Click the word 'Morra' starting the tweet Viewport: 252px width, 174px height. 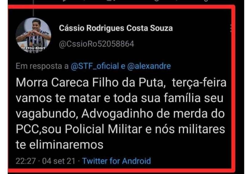(x=32, y=82)
